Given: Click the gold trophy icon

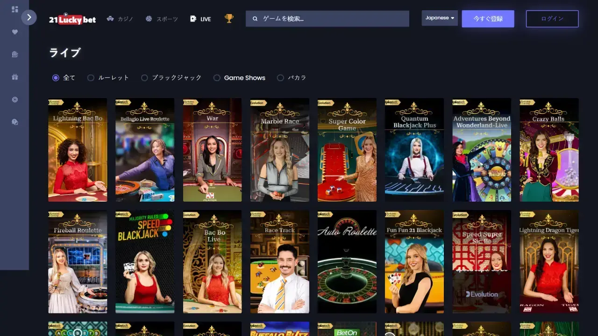Looking at the screenshot, I should [229, 19].
